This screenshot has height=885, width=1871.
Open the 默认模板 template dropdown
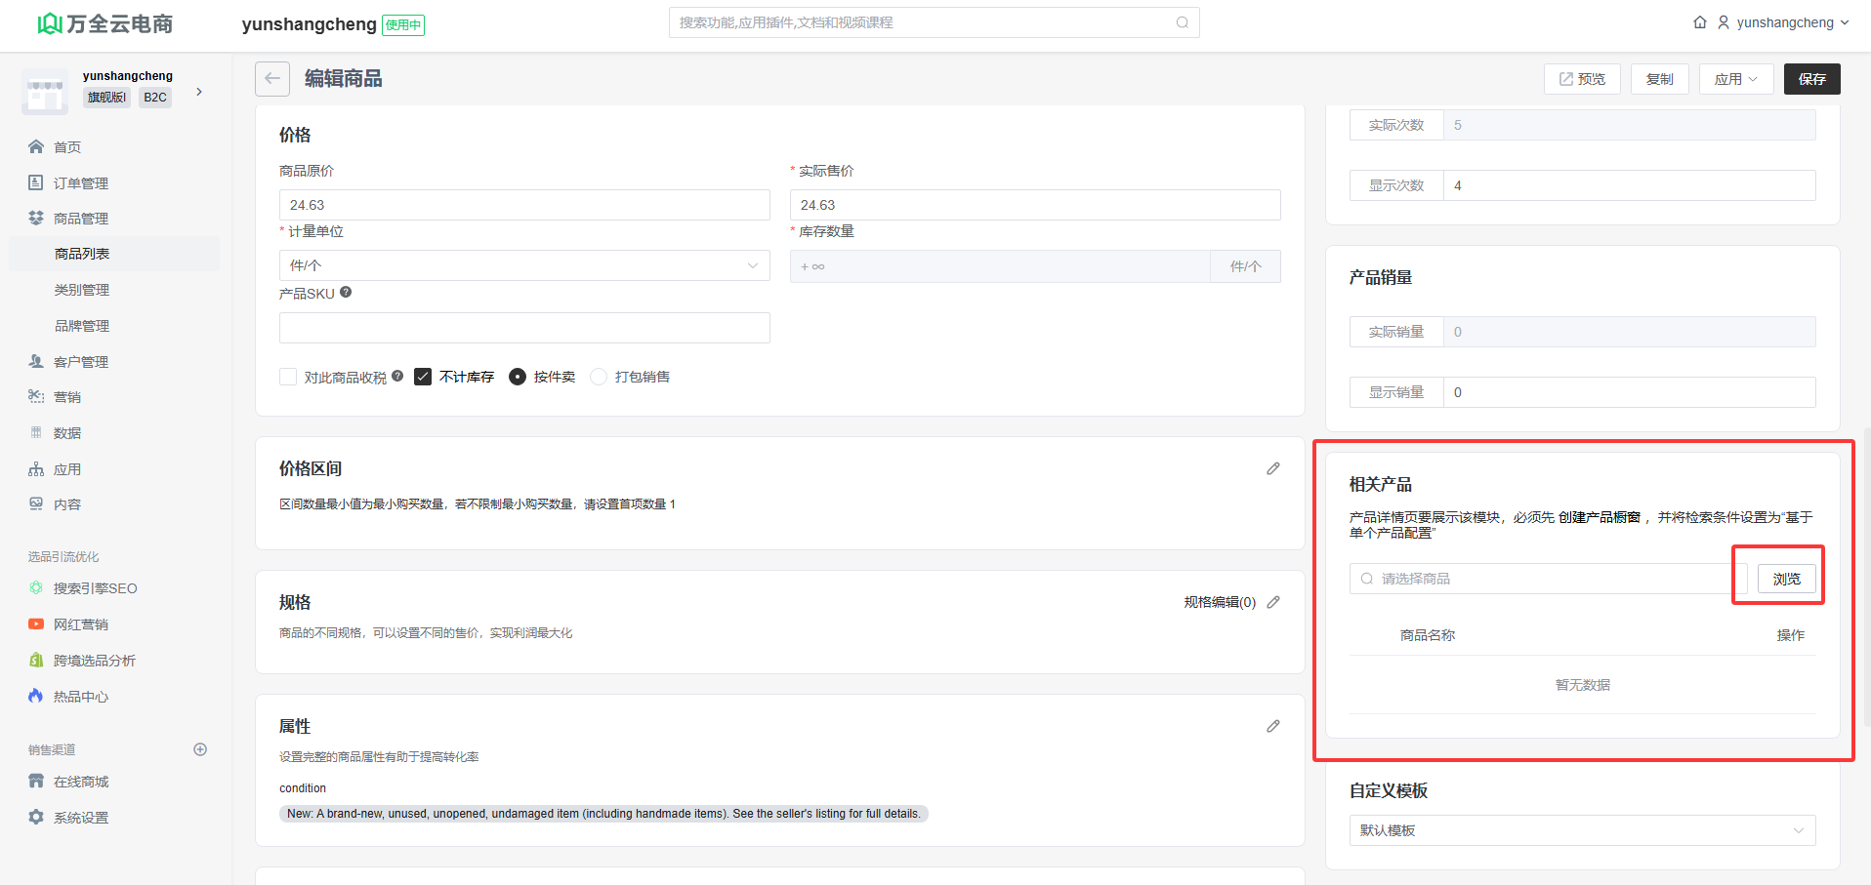[1582, 830]
